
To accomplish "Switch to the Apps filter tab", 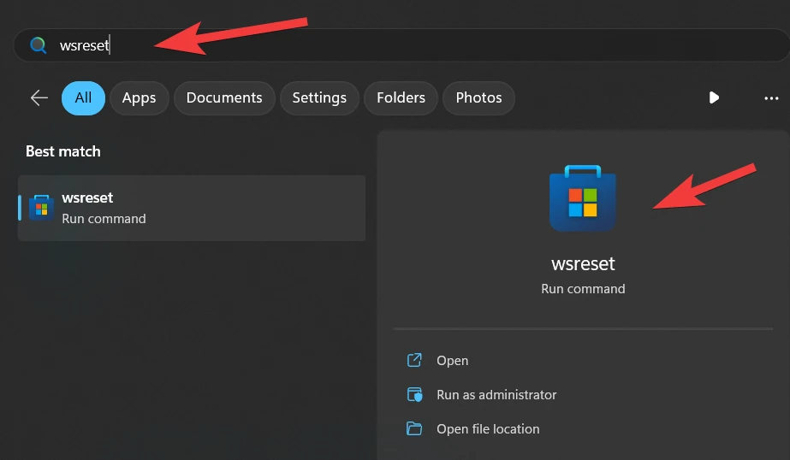I will (x=139, y=98).
